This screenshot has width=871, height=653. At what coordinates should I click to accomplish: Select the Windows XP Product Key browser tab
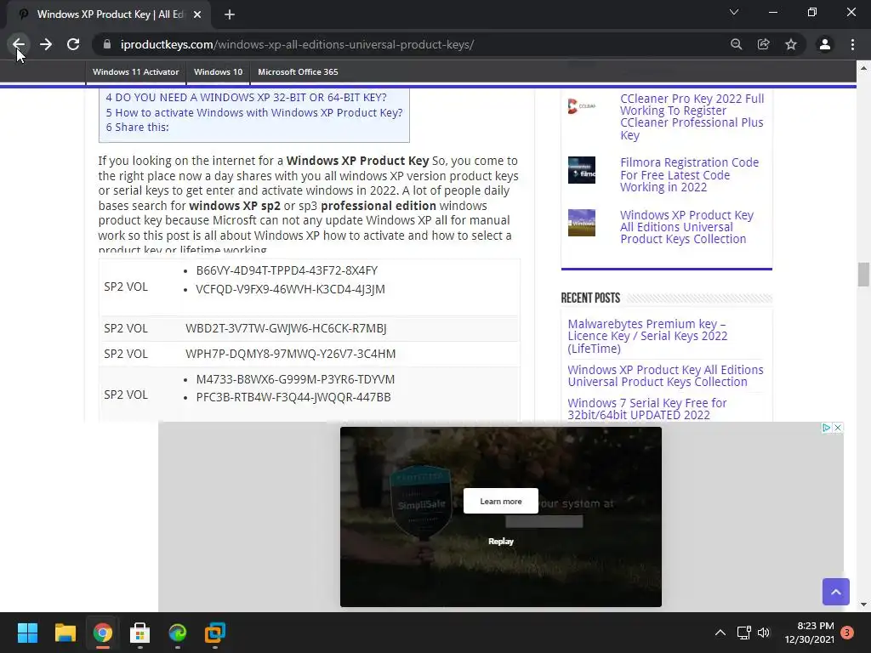click(108, 14)
